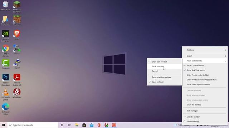
Task: Toggle Lock the taskbar
Action: [x=205, y=117]
